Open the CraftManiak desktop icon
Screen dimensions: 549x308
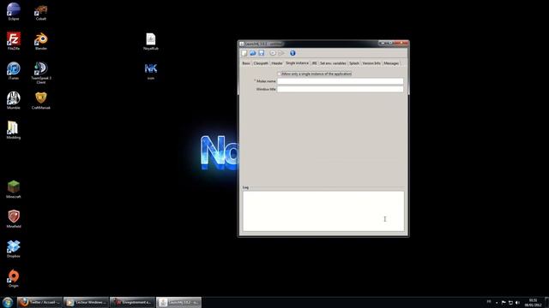coord(41,100)
